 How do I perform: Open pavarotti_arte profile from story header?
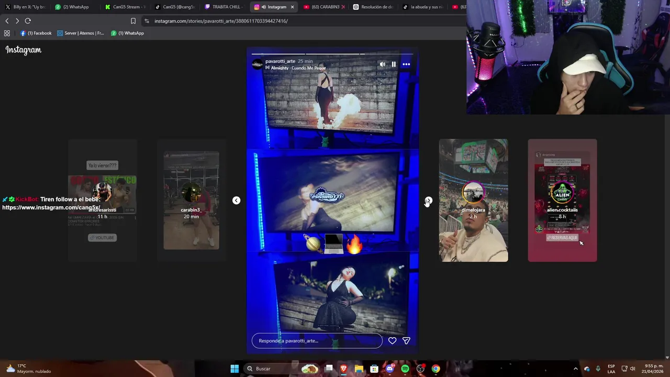click(x=280, y=61)
